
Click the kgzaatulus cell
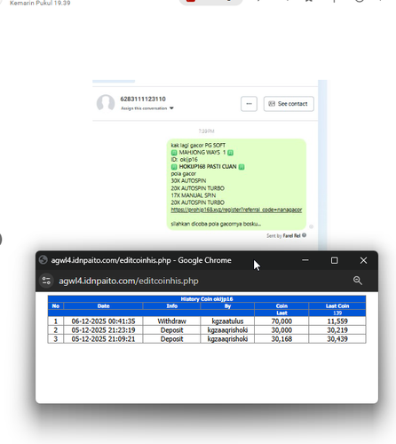point(227,321)
